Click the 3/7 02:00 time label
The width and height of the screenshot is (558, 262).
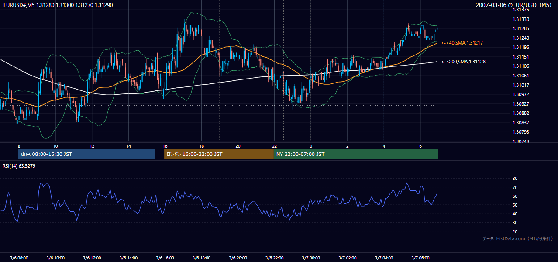click(x=348, y=258)
